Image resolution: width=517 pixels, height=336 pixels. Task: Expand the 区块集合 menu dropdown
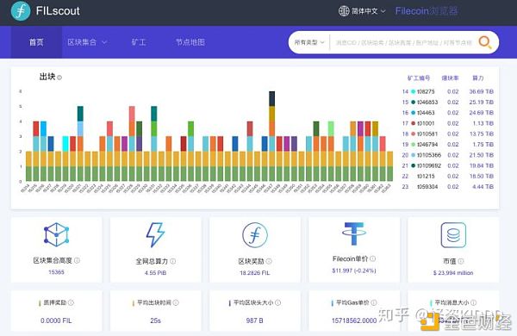click(87, 42)
